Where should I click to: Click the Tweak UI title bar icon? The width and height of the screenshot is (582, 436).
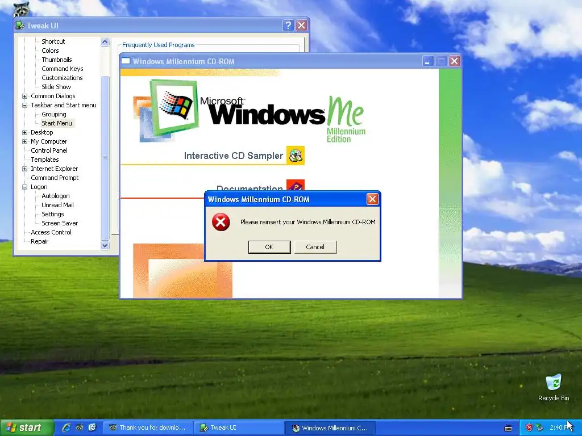(x=20, y=26)
